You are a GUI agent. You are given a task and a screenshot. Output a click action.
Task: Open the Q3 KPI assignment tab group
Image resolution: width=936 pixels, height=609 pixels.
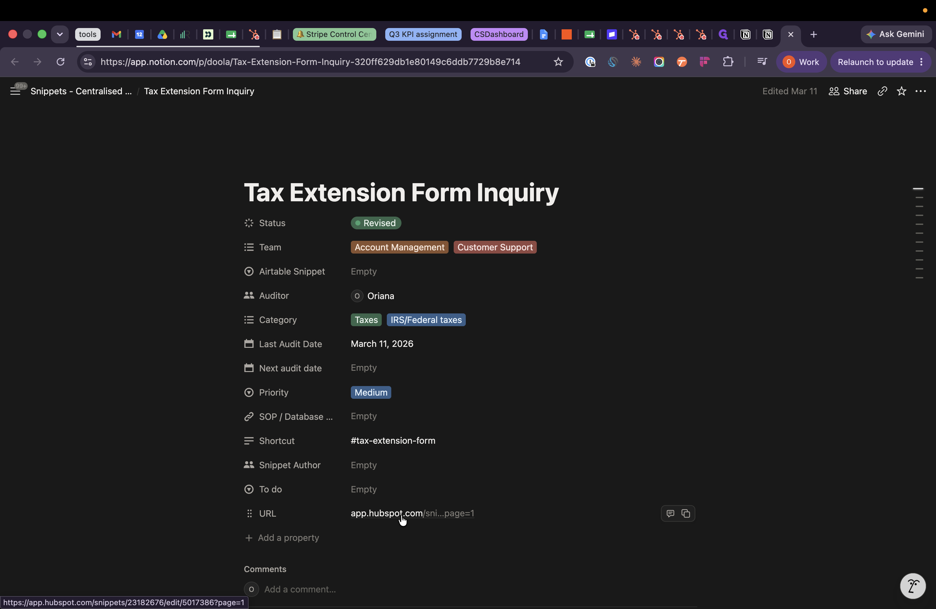click(423, 35)
